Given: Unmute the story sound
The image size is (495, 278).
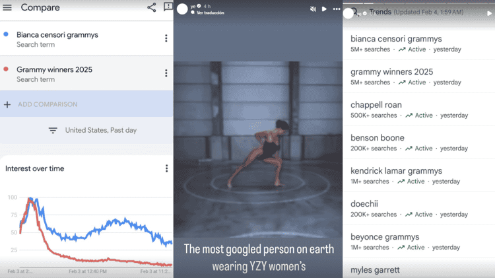Looking at the screenshot, I should 313,9.
